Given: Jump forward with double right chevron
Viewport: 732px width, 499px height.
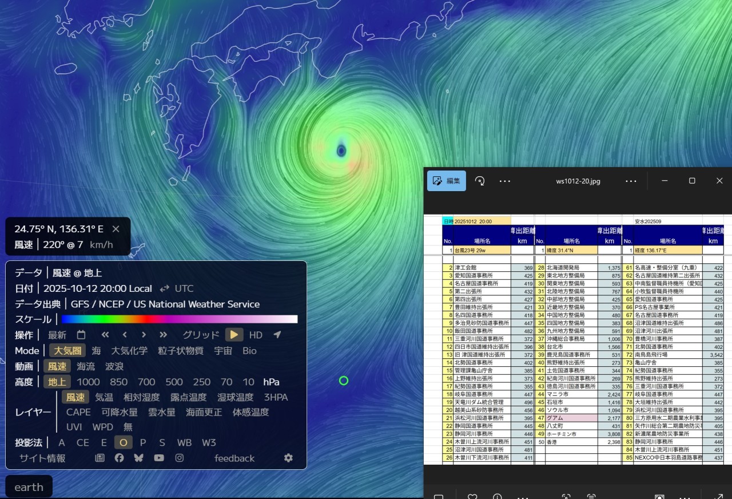Looking at the screenshot, I should (x=164, y=335).
